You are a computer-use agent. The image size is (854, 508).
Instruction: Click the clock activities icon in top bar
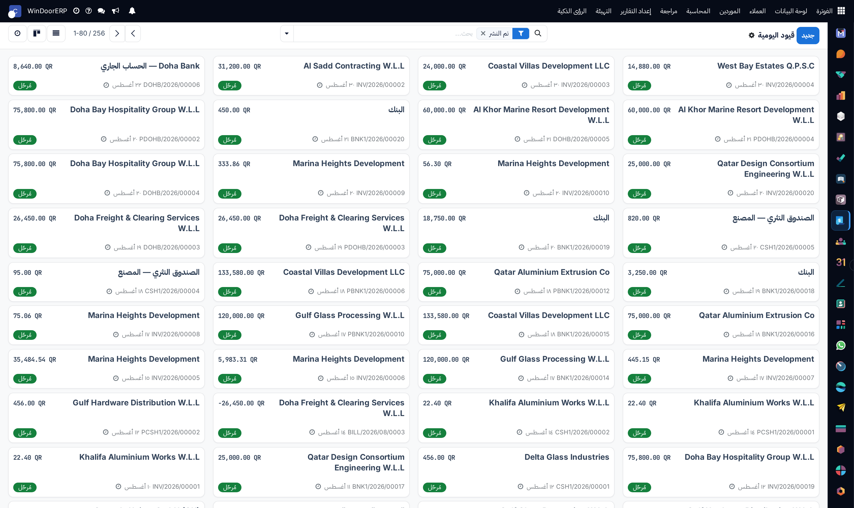click(77, 11)
